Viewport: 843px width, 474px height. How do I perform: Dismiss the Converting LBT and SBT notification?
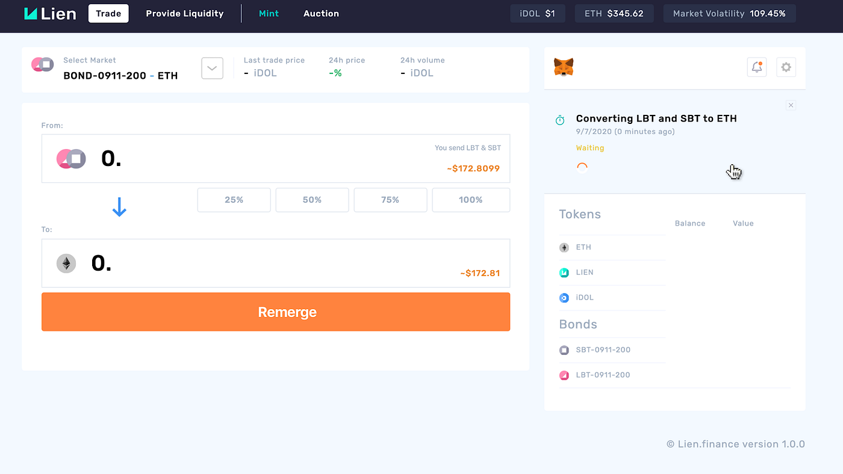(x=791, y=105)
